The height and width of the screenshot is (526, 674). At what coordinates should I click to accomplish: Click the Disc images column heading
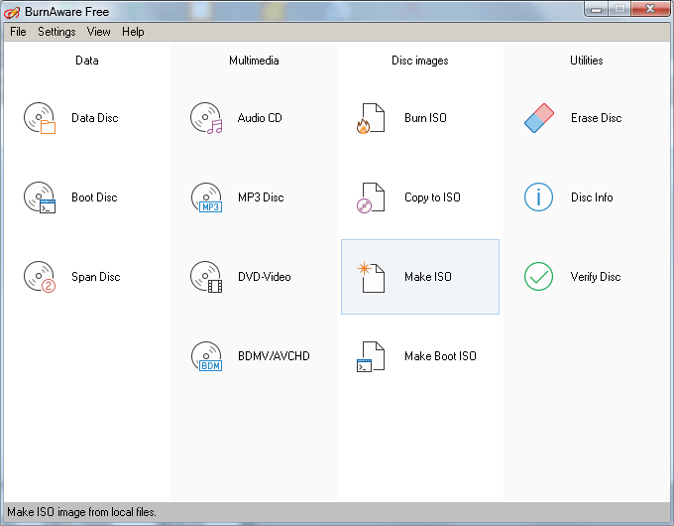(x=420, y=61)
